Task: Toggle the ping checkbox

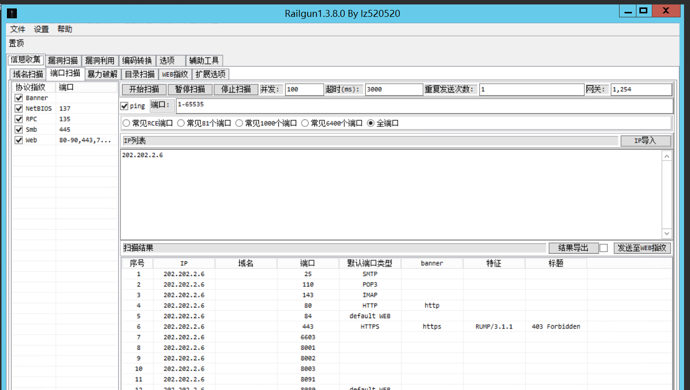Action: pyautogui.click(x=125, y=106)
